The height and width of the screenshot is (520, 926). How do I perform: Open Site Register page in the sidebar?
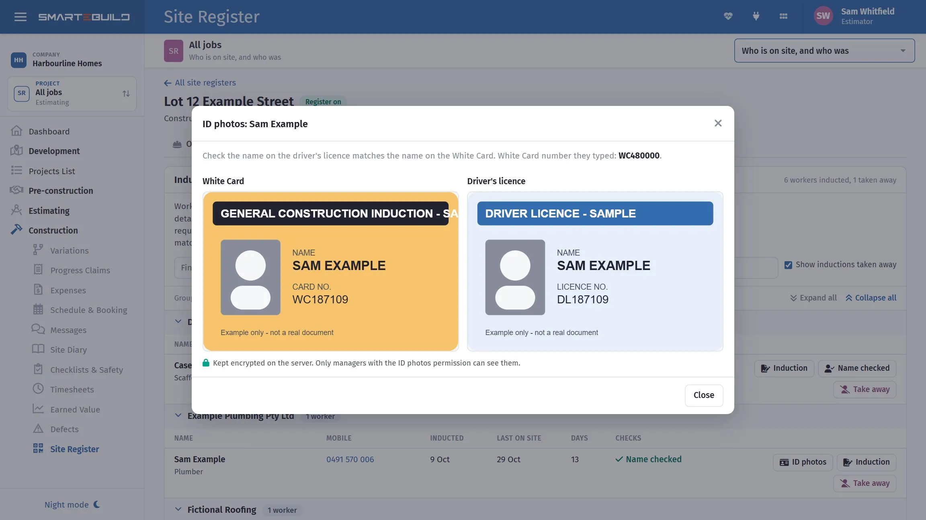(74, 449)
